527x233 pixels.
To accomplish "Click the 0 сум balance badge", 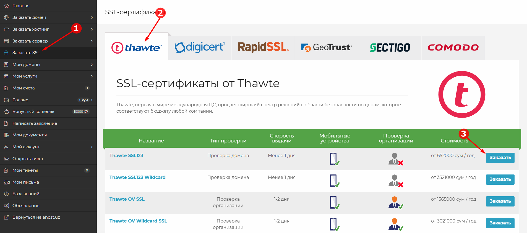I will click(x=84, y=100).
